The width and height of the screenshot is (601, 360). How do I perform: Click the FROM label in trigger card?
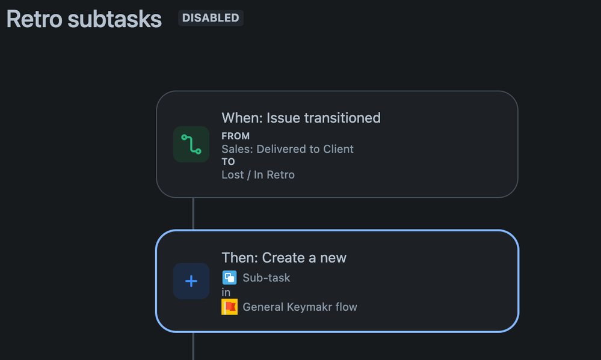(x=235, y=136)
